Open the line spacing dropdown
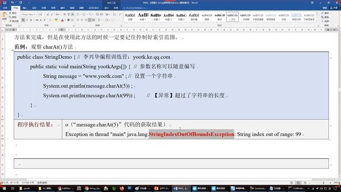The width and height of the screenshot is (341, 192). pos(100,20)
